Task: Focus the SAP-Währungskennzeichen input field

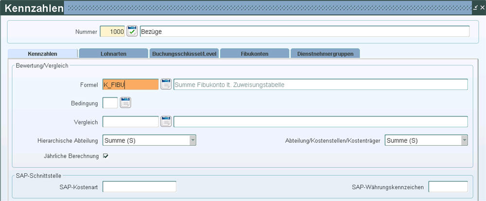Action: coord(448,186)
